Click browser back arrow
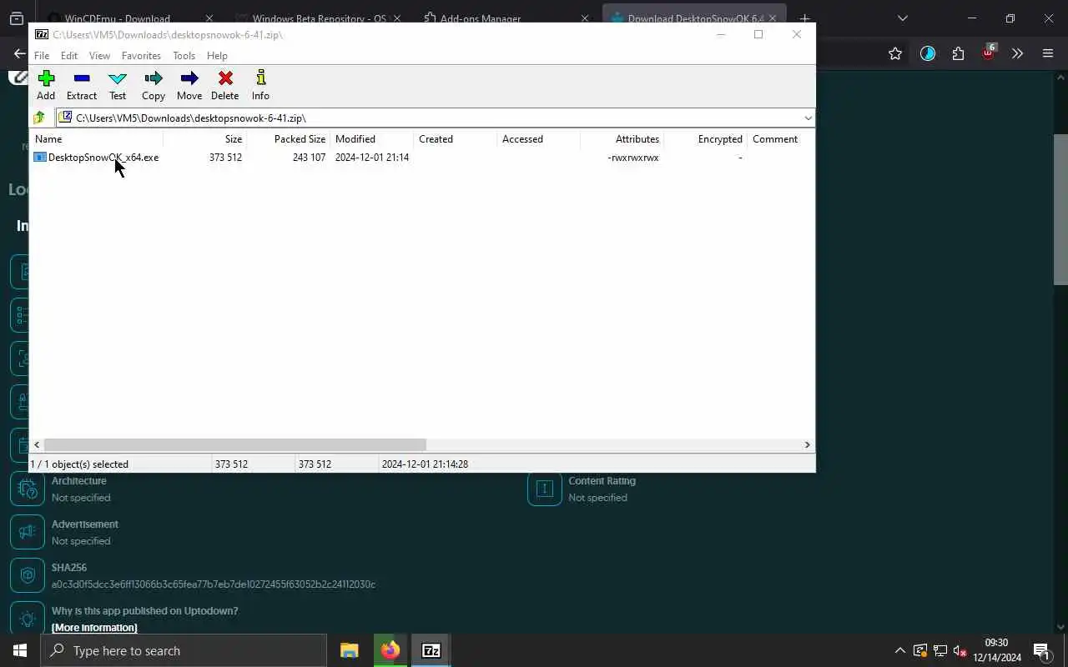The width and height of the screenshot is (1068, 667). pos(19,53)
